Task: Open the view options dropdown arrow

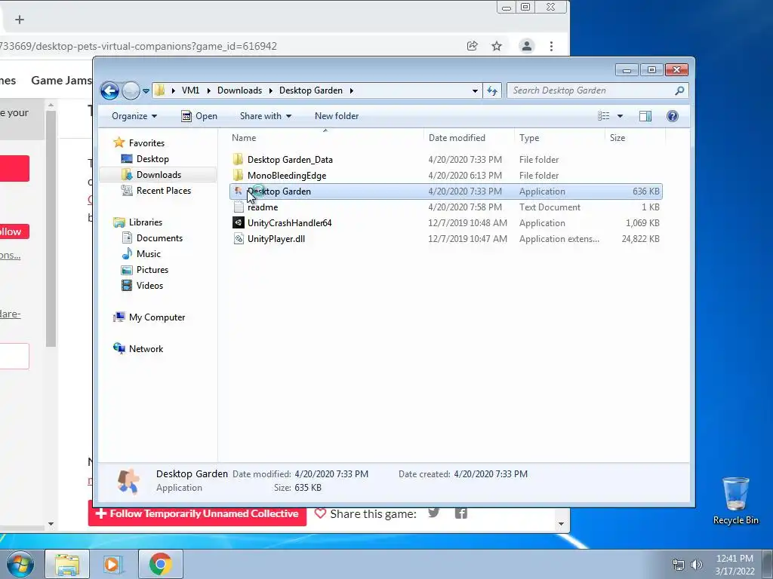Action: coord(621,116)
